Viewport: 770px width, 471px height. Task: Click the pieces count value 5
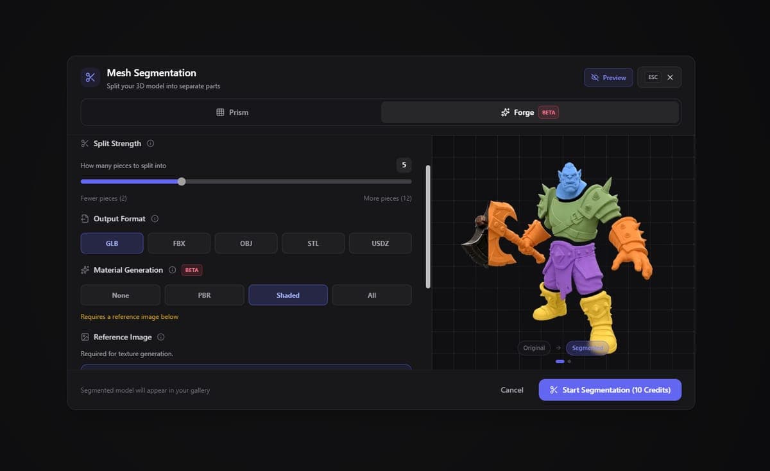click(404, 165)
